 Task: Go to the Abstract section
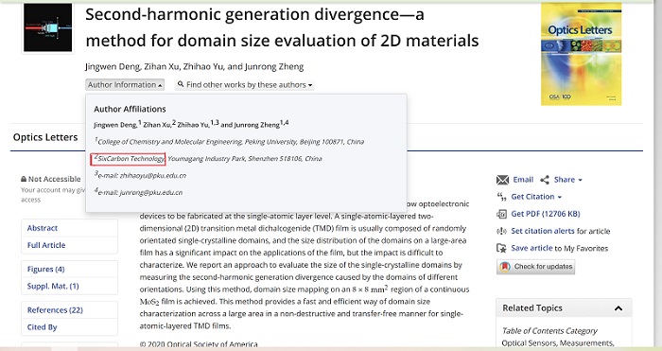coord(43,228)
